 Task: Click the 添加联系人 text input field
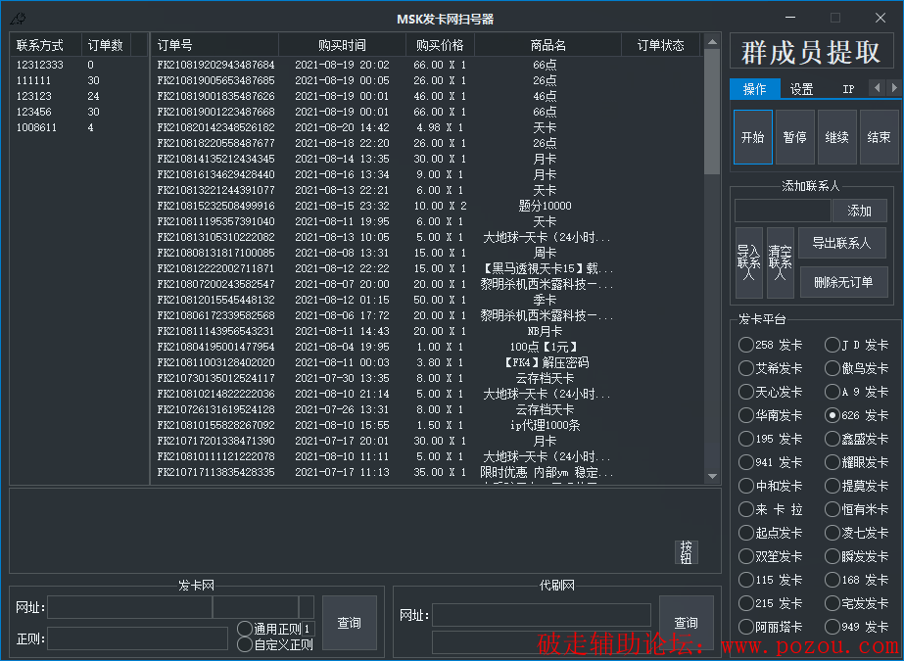pos(782,211)
